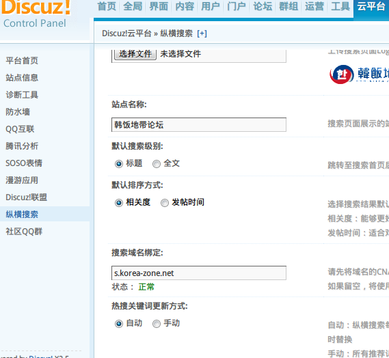Viewport: 389px width, 358px height.
Task: Click the 搜索域名绑定 input field
Action: point(199,273)
